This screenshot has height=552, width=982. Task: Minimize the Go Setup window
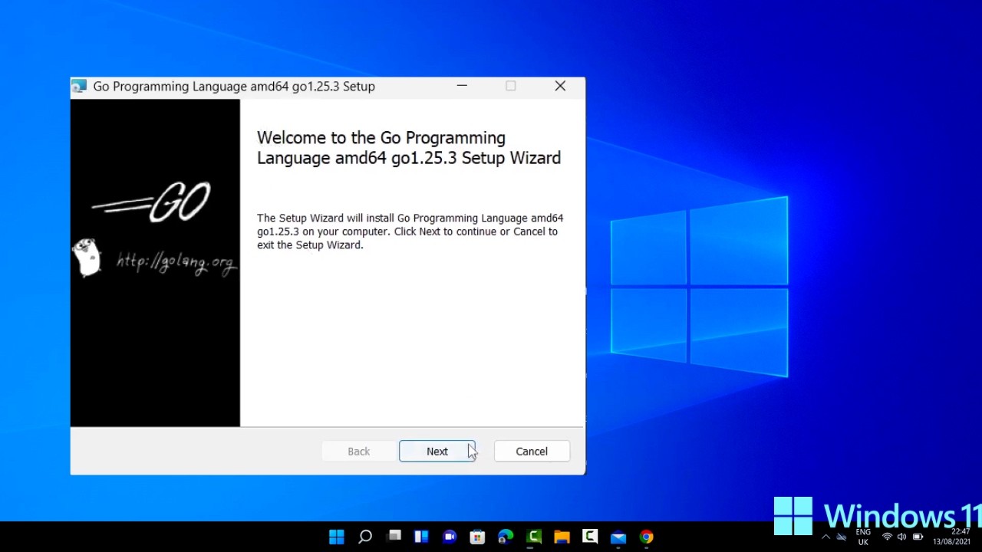[x=462, y=87]
